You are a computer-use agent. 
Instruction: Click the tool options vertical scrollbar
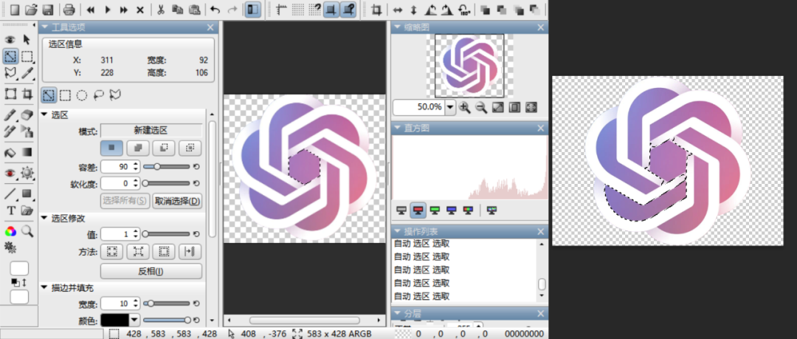[x=212, y=178]
